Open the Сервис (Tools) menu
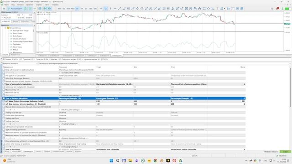Screen dimensions: 292x164 (39, 5)
